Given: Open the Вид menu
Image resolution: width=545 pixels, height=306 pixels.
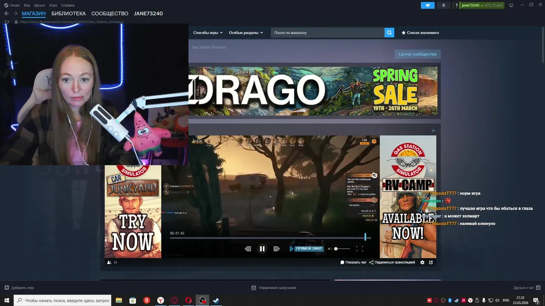Looking at the screenshot, I should pyautogui.click(x=27, y=5).
